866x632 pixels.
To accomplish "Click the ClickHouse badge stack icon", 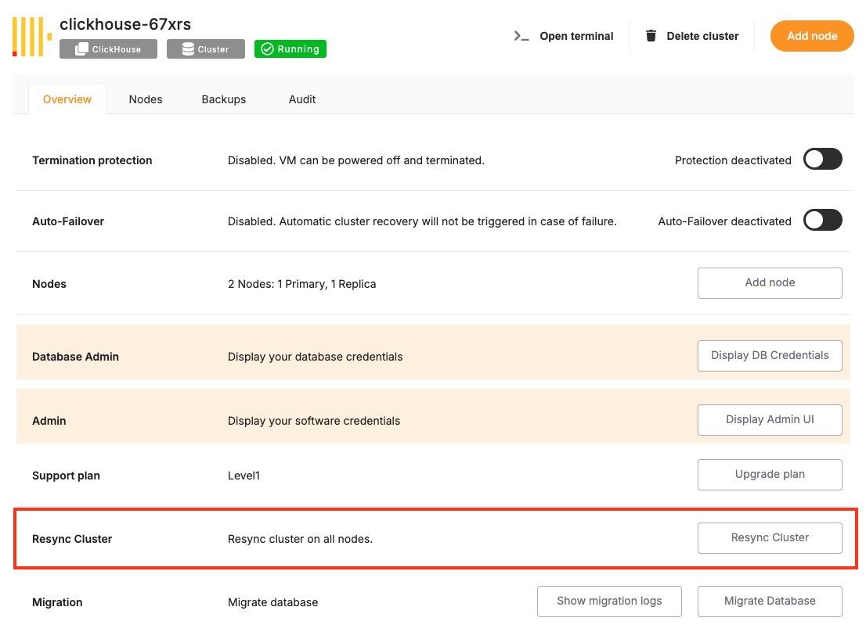I will pos(81,49).
